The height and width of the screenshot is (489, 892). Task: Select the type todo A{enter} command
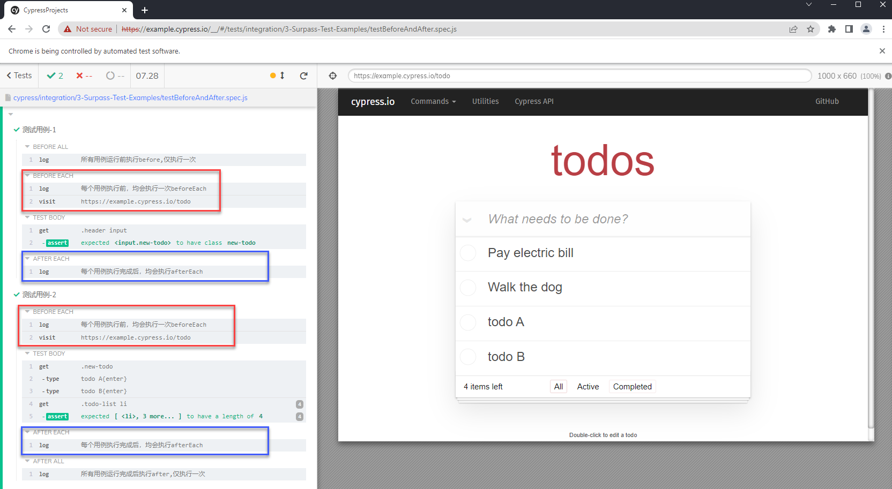coord(164,379)
